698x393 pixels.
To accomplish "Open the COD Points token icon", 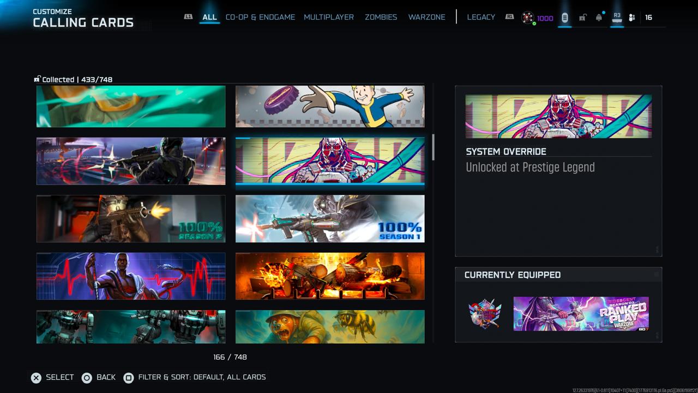I will 527,17.
